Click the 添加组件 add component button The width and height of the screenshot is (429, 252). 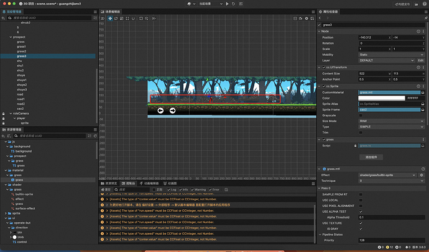(371, 158)
